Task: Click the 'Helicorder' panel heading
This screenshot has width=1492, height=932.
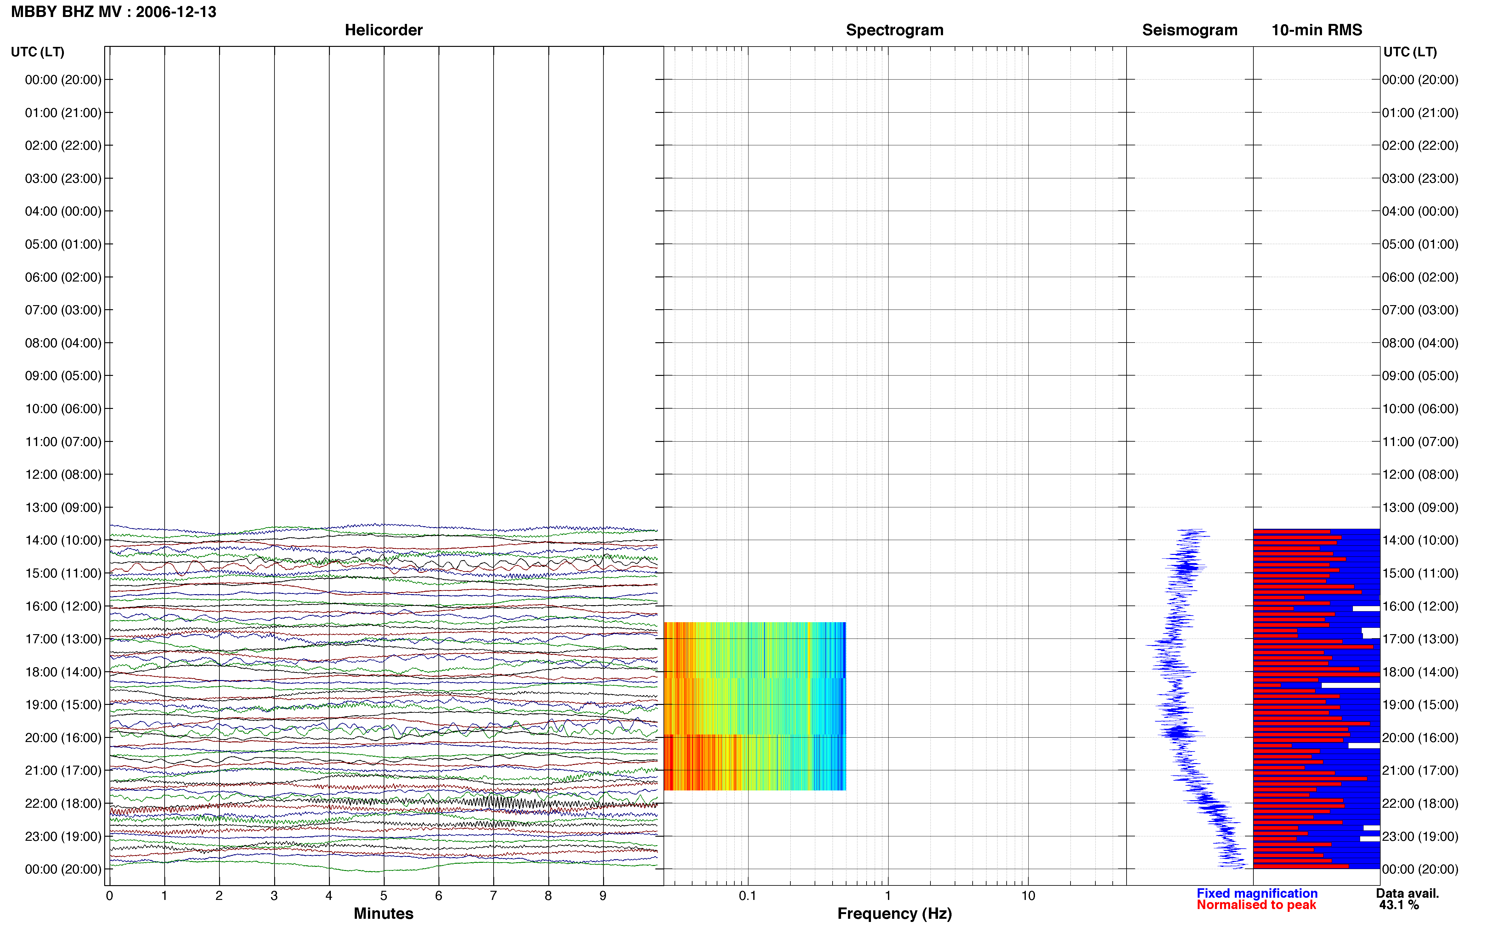Action: 383,30
